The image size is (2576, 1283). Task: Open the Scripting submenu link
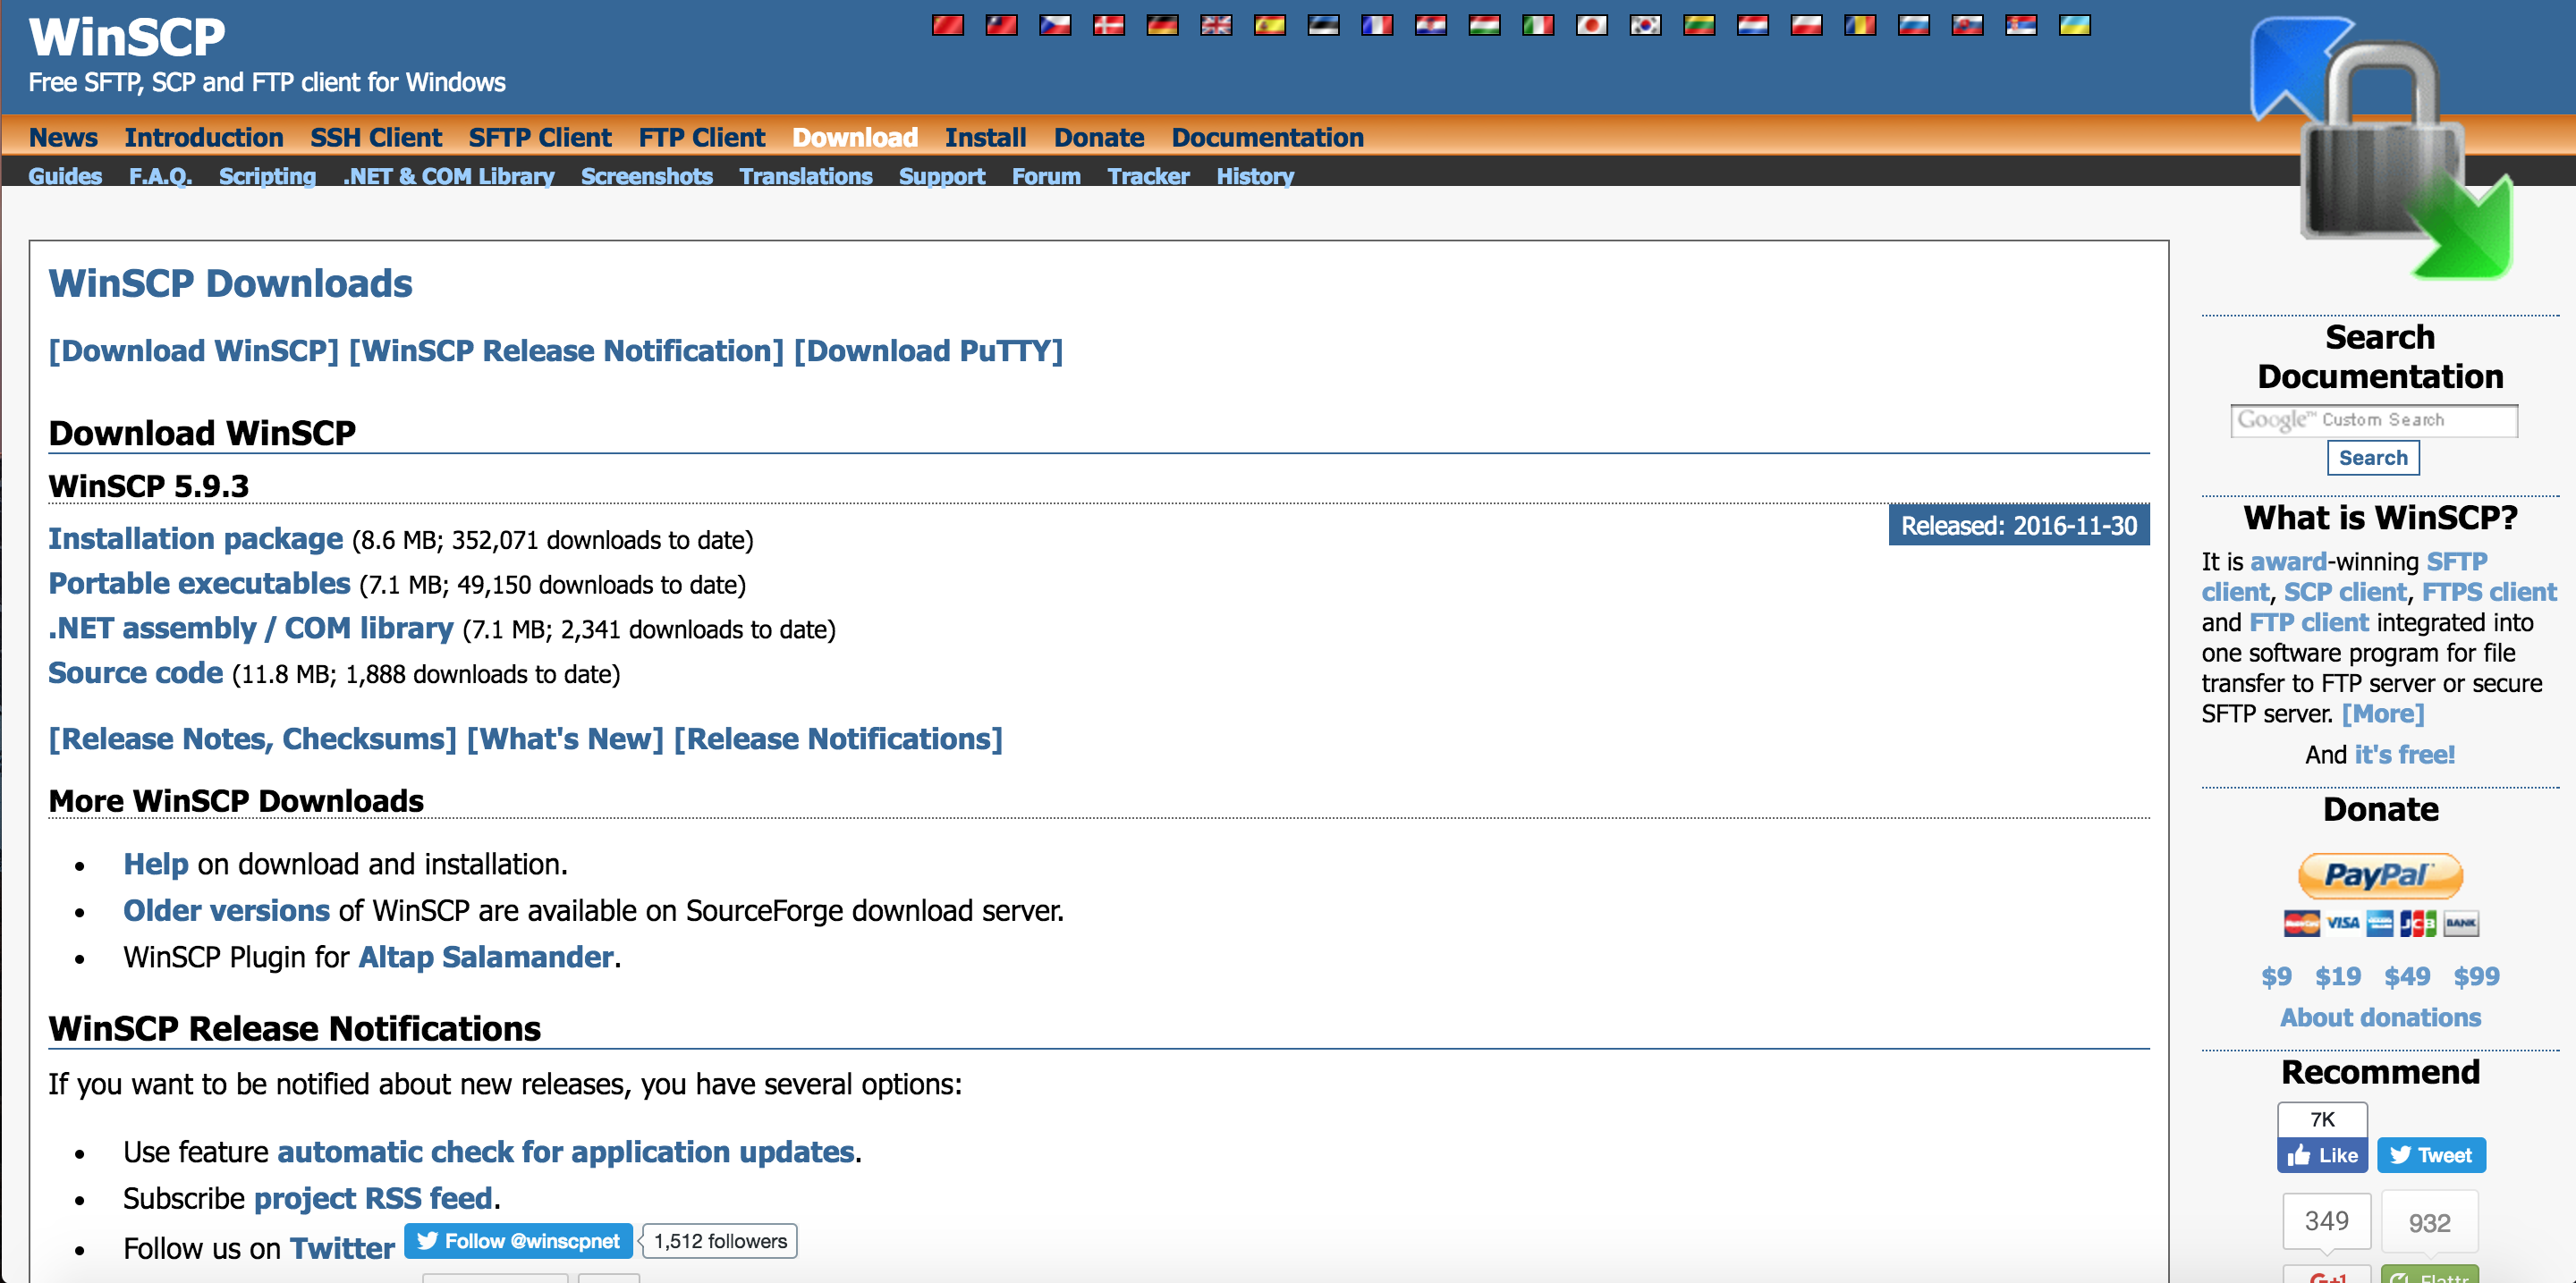(267, 177)
